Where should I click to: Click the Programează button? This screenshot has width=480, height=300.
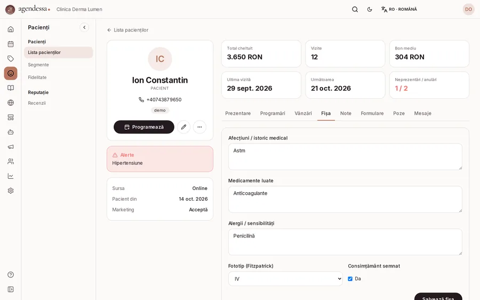click(144, 127)
